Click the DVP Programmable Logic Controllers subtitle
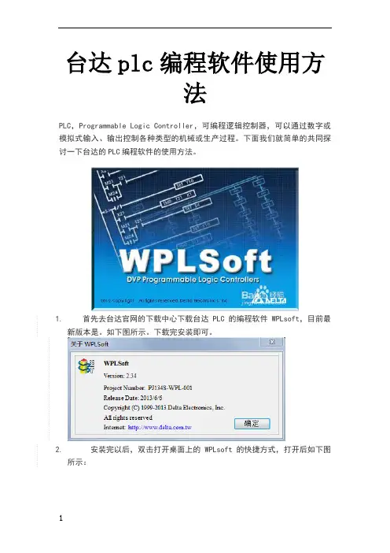 193,280
